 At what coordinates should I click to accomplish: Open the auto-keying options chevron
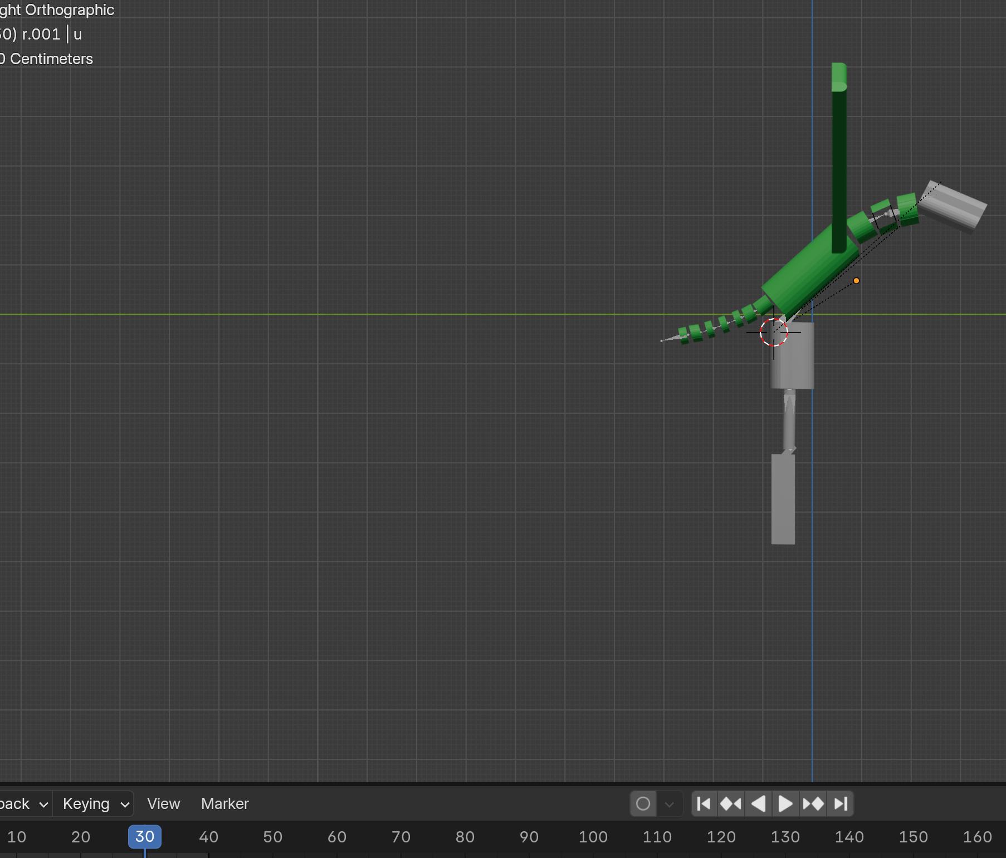pos(669,804)
